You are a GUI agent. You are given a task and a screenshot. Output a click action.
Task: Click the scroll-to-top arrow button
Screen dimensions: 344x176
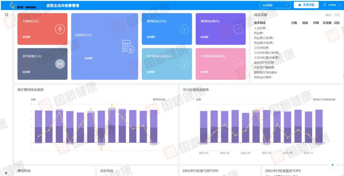333,165
